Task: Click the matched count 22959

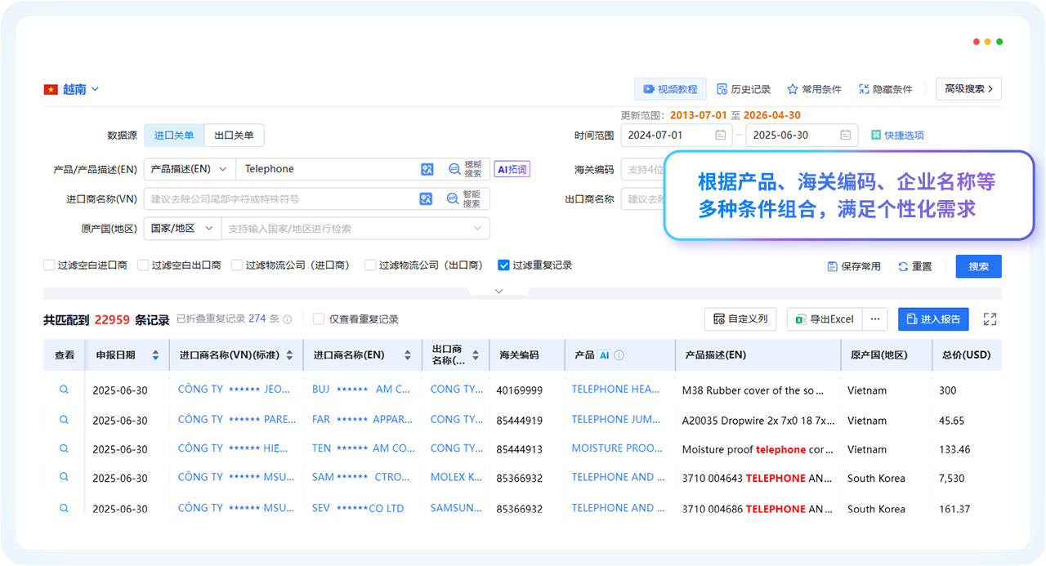Action: [x=112, y=320]
